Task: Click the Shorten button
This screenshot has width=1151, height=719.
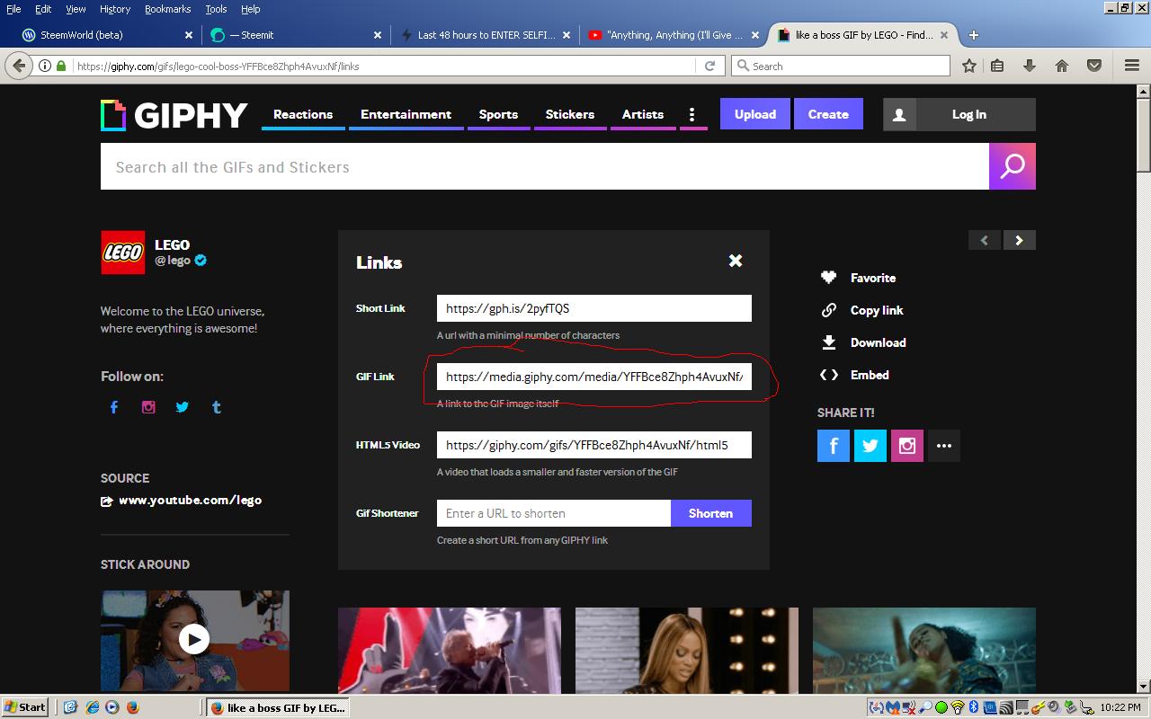Action: [x=710, y=513]
